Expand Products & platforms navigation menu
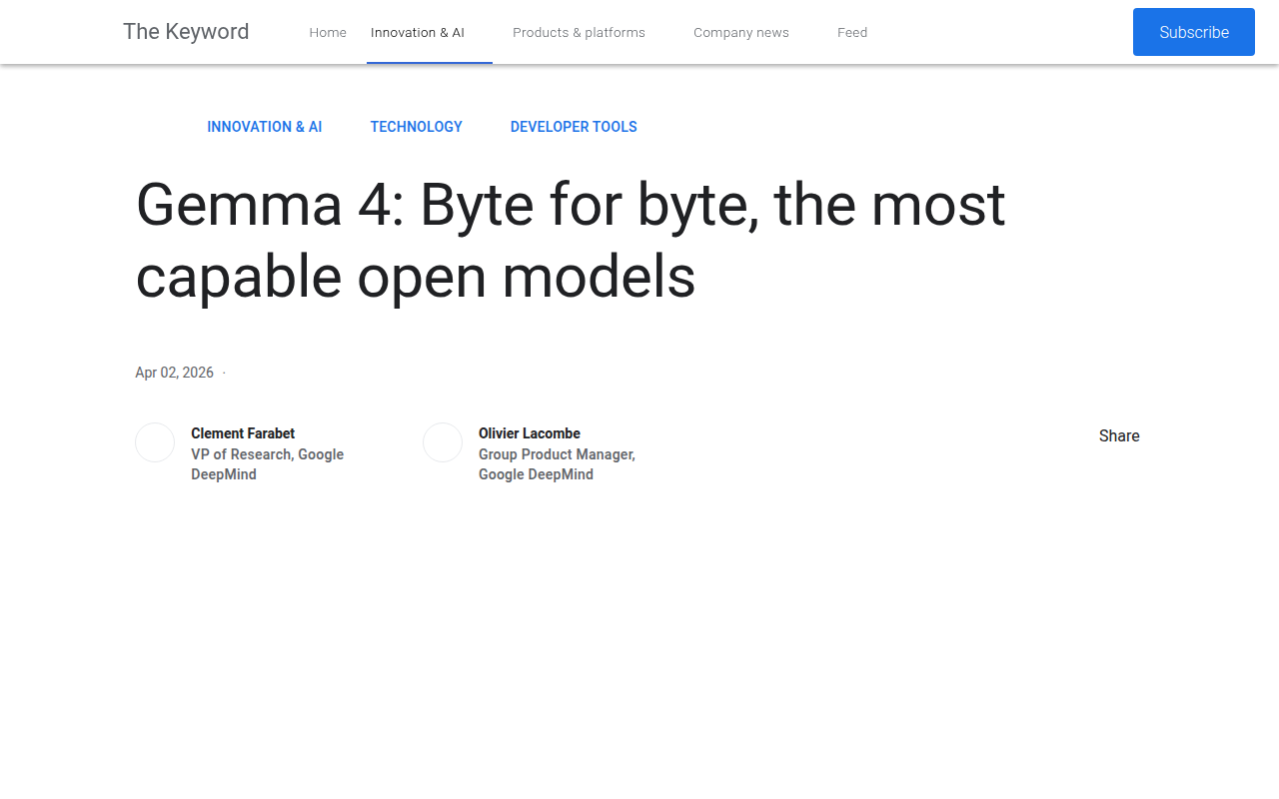This screenshot has height=799, width=1279. coord(579,32)
